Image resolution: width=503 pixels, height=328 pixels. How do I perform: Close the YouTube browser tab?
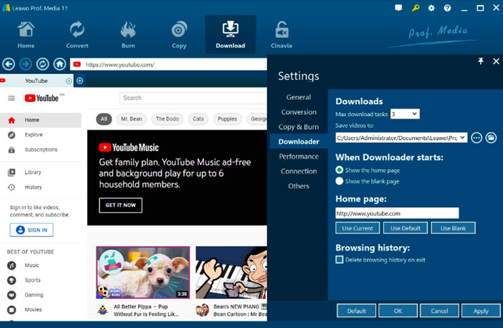pos(69,81)
